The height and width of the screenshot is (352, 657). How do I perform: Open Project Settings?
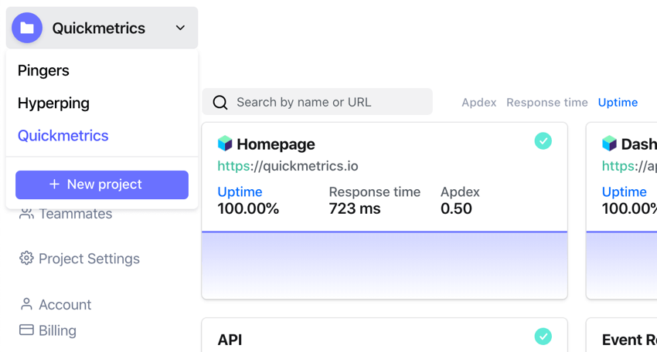(x=89, y=259)
